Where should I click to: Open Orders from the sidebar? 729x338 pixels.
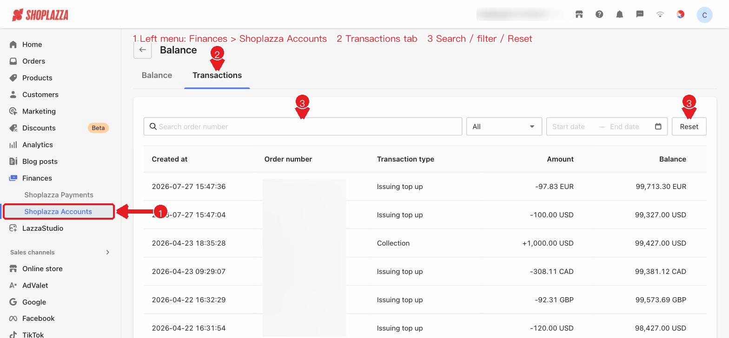click(x=33, y=61)
